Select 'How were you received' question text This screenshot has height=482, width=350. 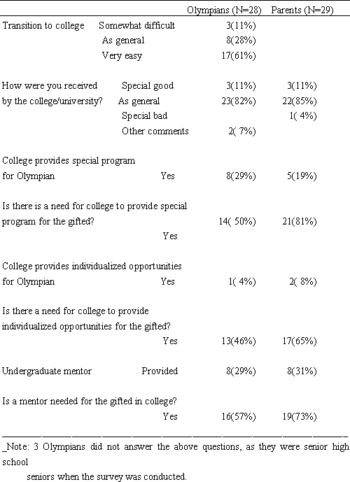pos(50,85)
